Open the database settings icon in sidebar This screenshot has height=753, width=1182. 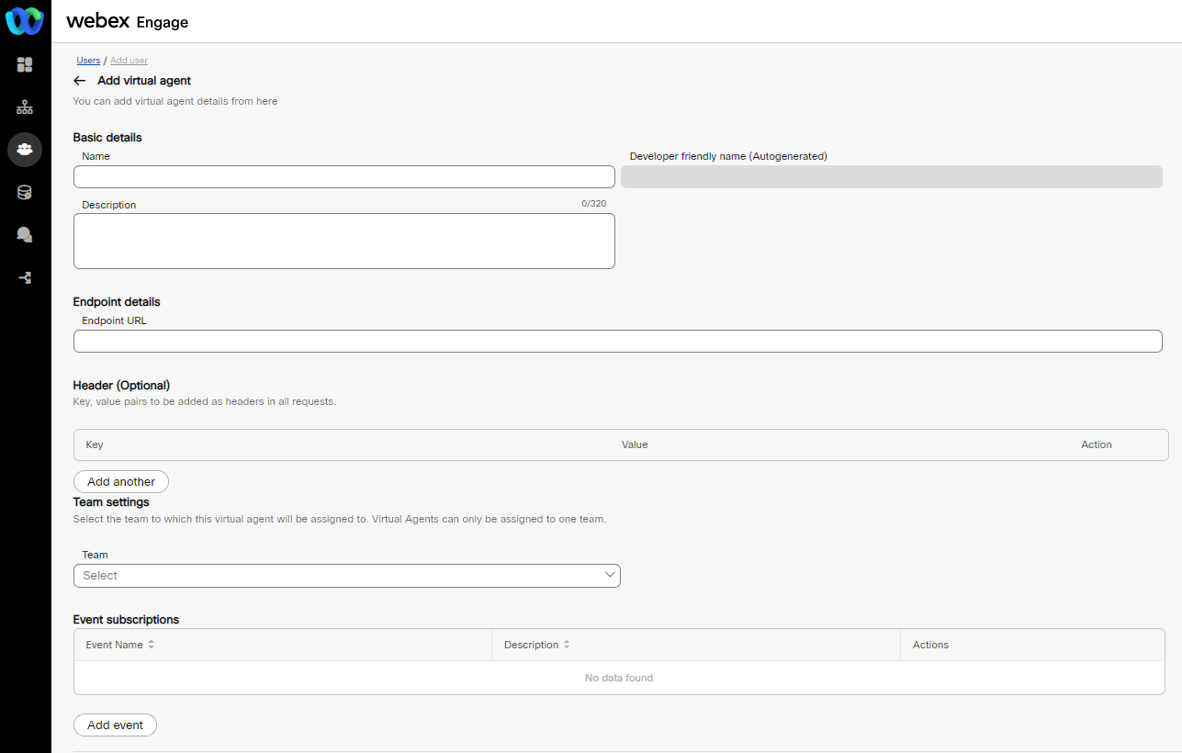pos(25,193)
